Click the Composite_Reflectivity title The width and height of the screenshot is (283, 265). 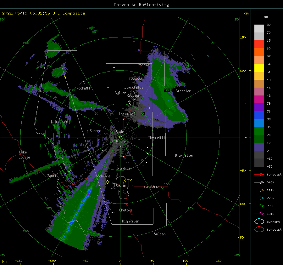coord(141,5)
